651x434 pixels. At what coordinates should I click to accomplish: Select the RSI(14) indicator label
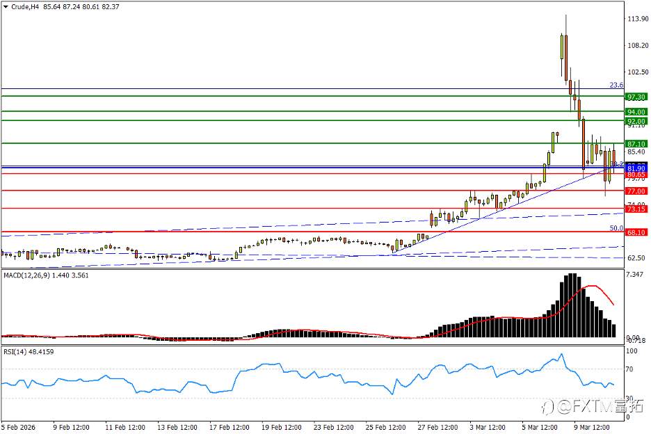[15, 352]
